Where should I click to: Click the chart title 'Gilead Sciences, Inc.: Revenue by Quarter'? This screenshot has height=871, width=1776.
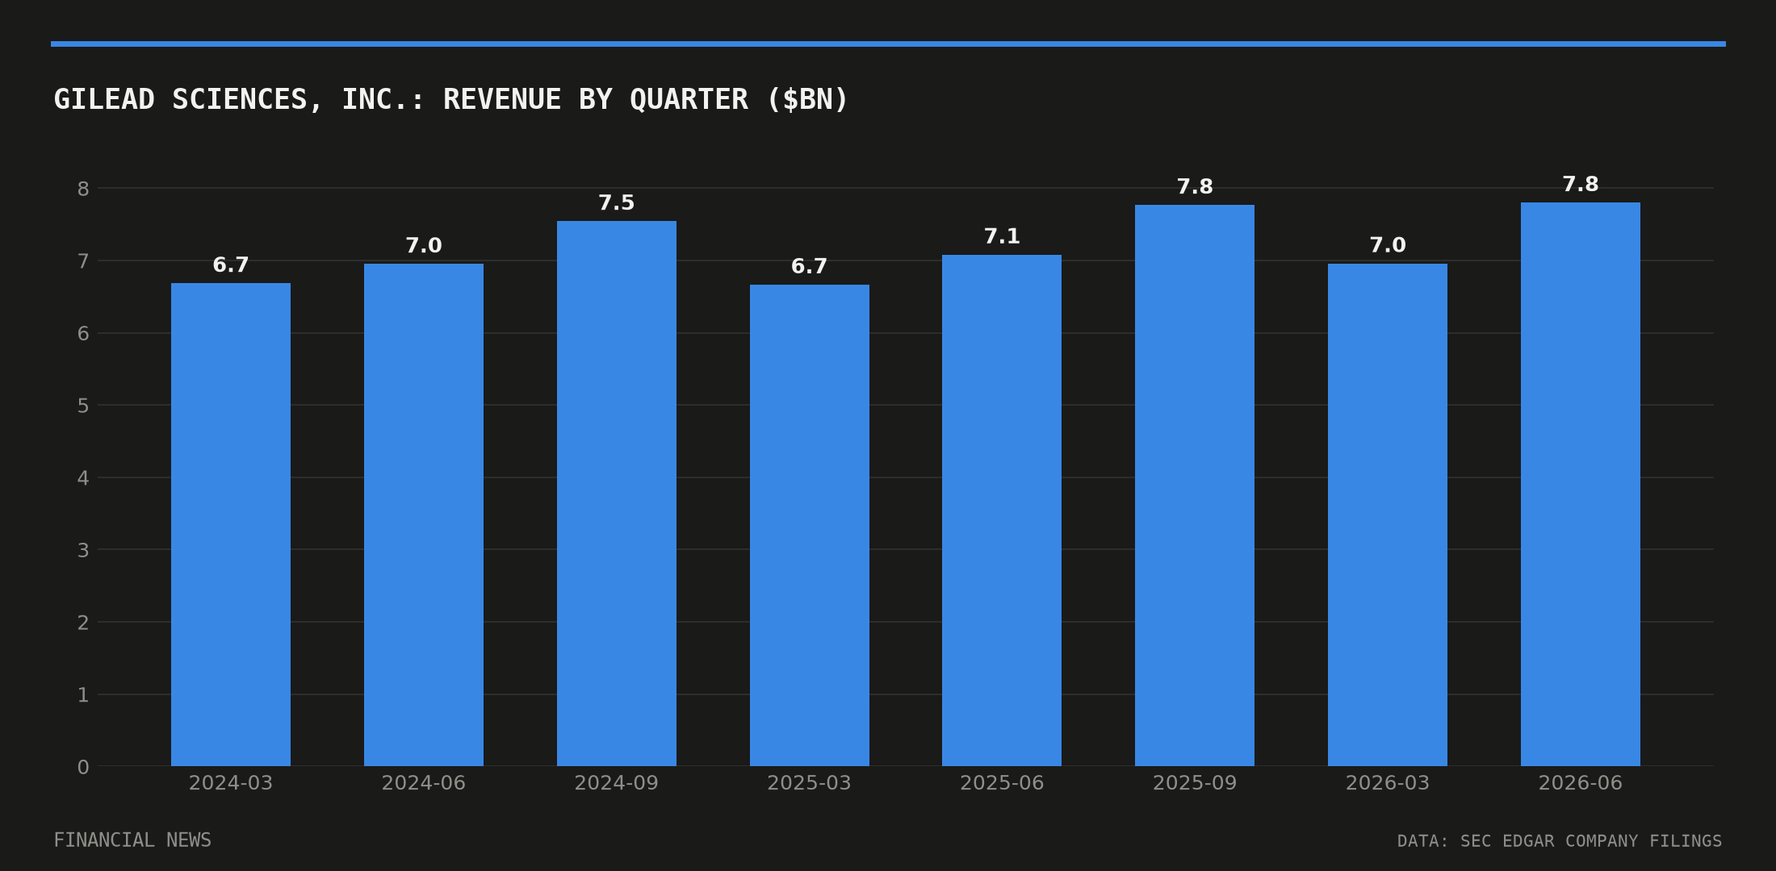click(450, 100)
